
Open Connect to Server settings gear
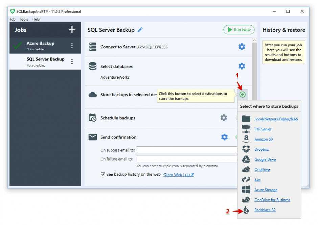click(x=242, y=47)
